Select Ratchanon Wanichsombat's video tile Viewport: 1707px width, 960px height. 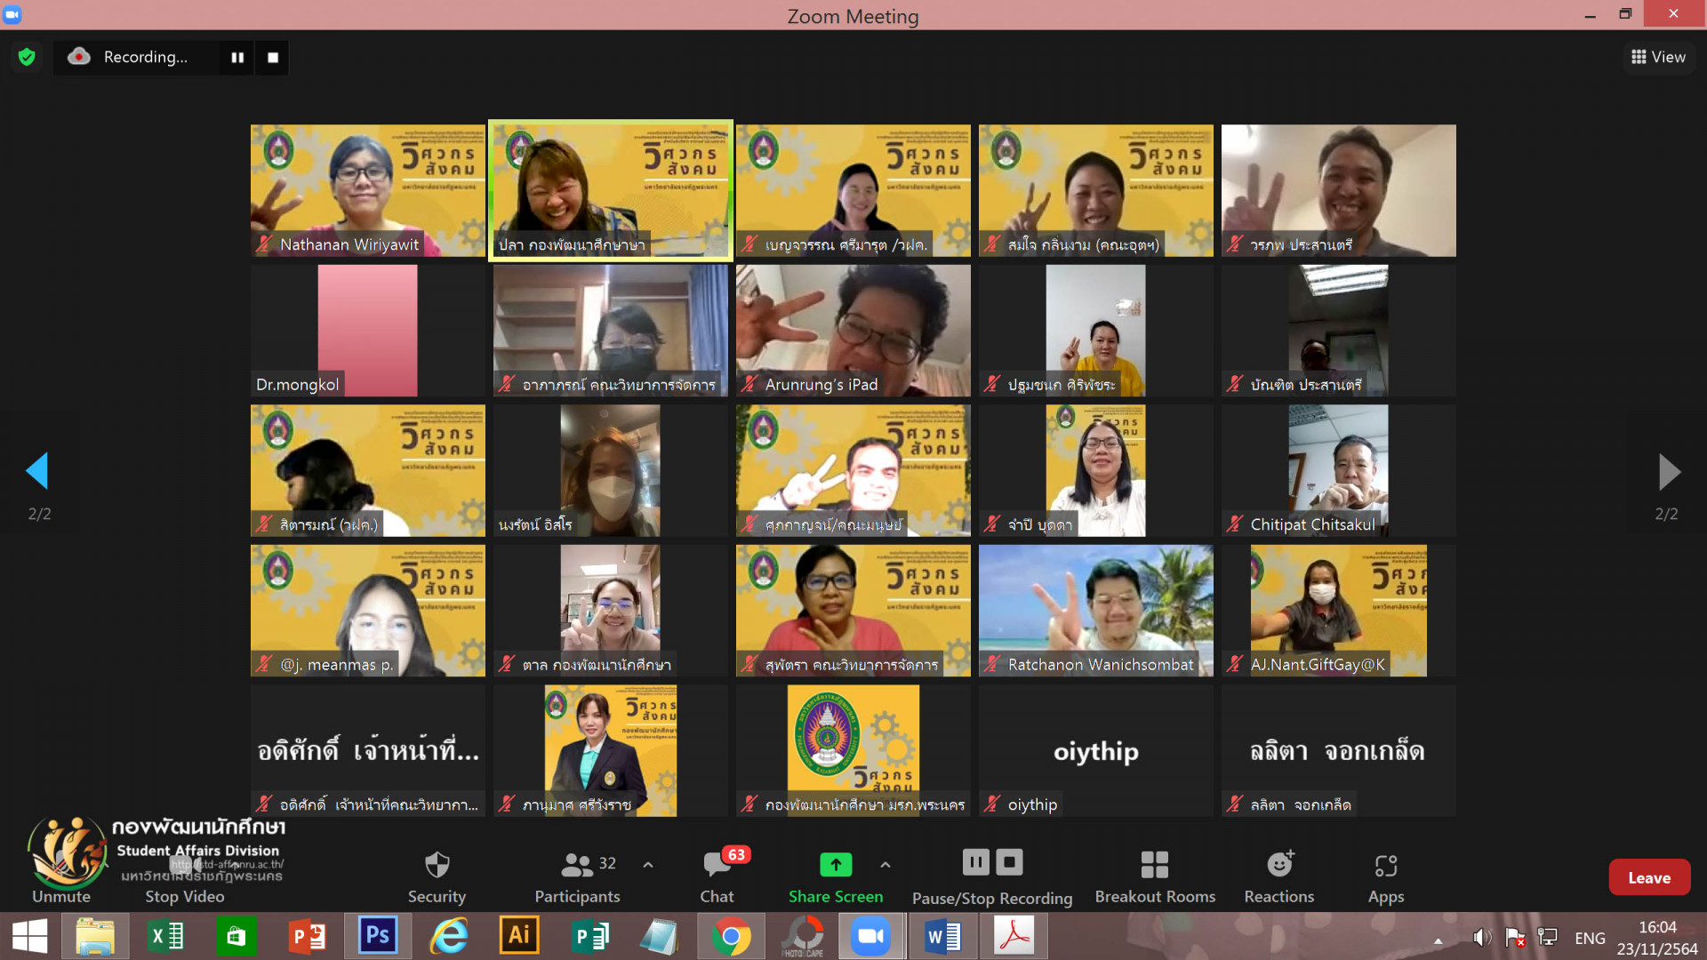point(1095,611)
